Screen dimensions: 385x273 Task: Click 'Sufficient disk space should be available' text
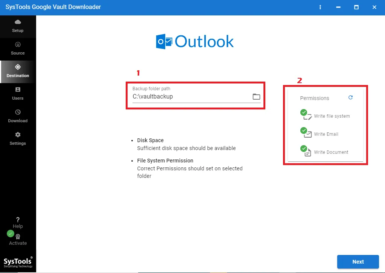click(186, 148)
